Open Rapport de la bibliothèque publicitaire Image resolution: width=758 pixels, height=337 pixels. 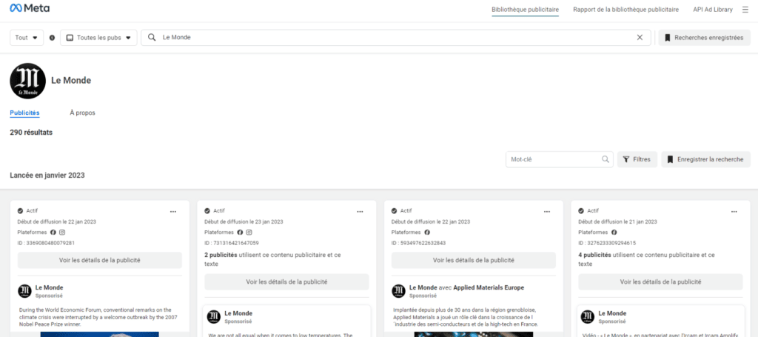coord(625,9)
